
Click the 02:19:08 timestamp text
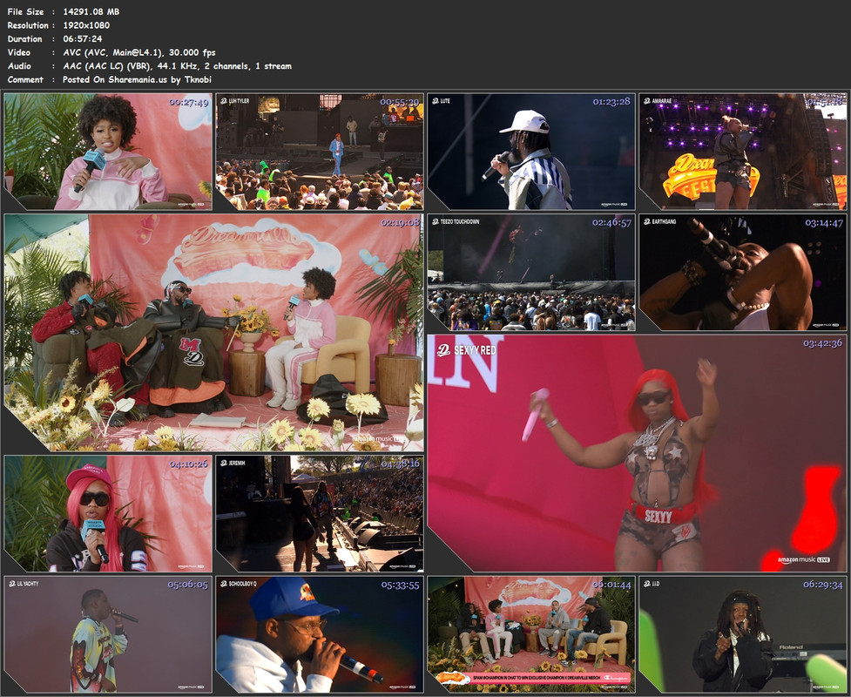point(400,222)
